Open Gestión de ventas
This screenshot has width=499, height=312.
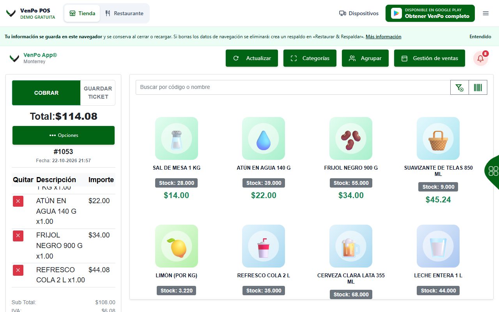tap(430, 58)
